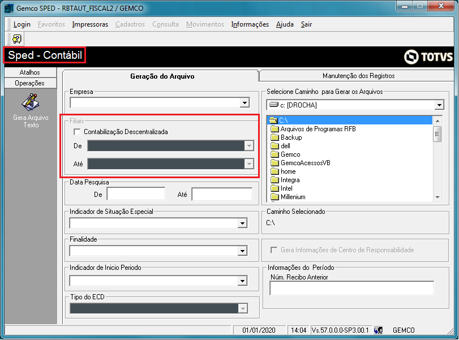Click the TOTVS logo
Viewport: 459px width, 340px height.
[x=428, y=57]
